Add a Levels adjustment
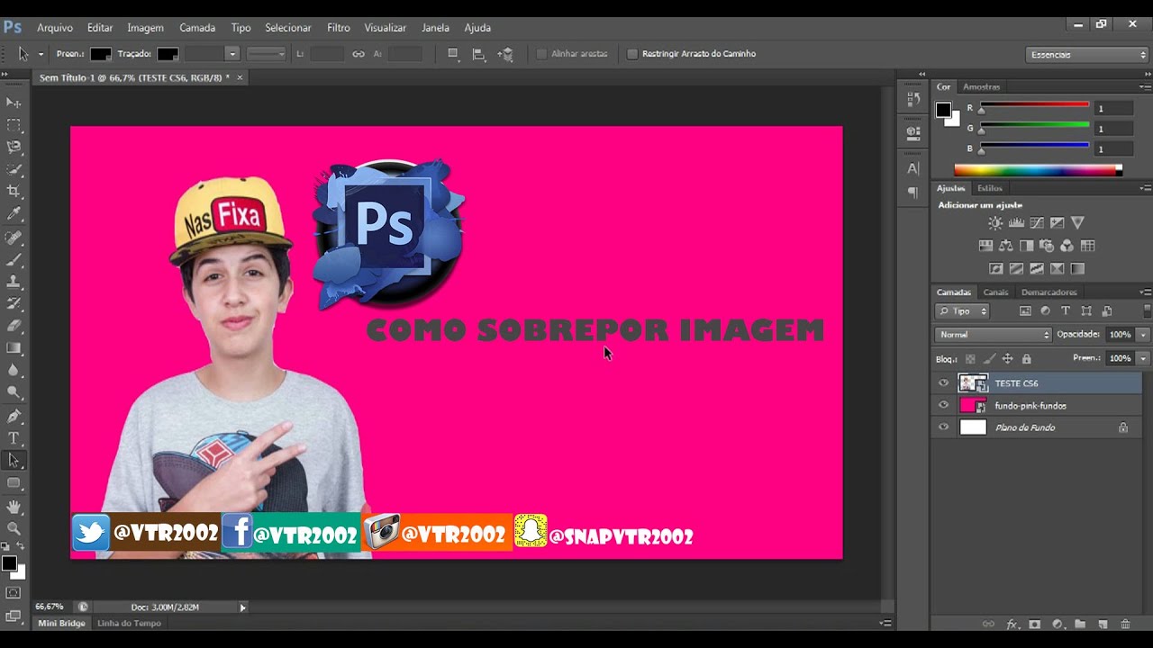Viewport: 1153px width, 648px height. click(x=1016, y=222)
